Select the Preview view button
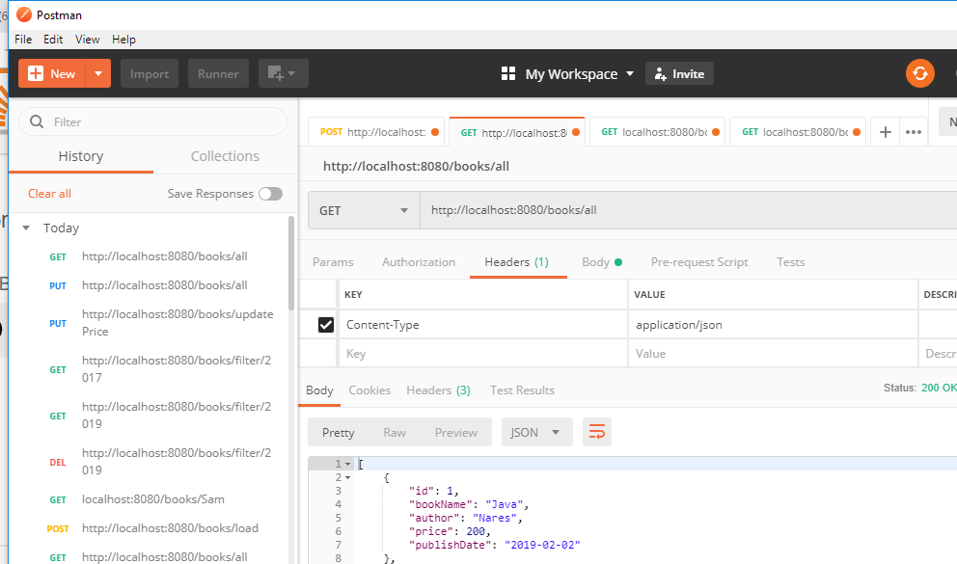 (x=456, y=432)
